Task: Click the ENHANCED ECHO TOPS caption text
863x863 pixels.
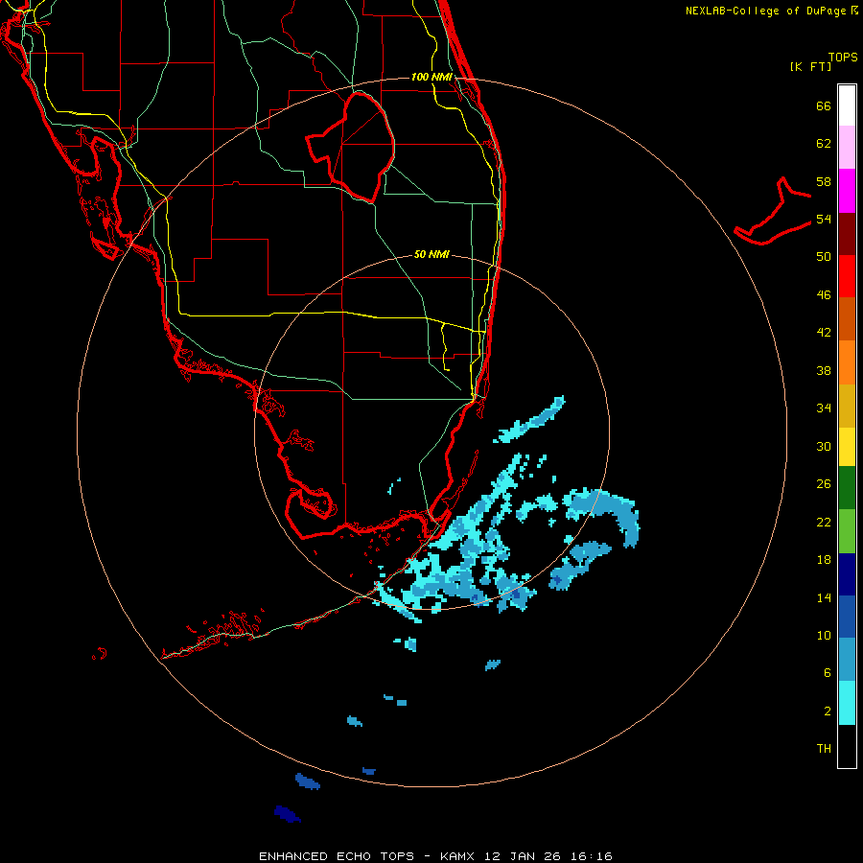Action: pos(336,856)
